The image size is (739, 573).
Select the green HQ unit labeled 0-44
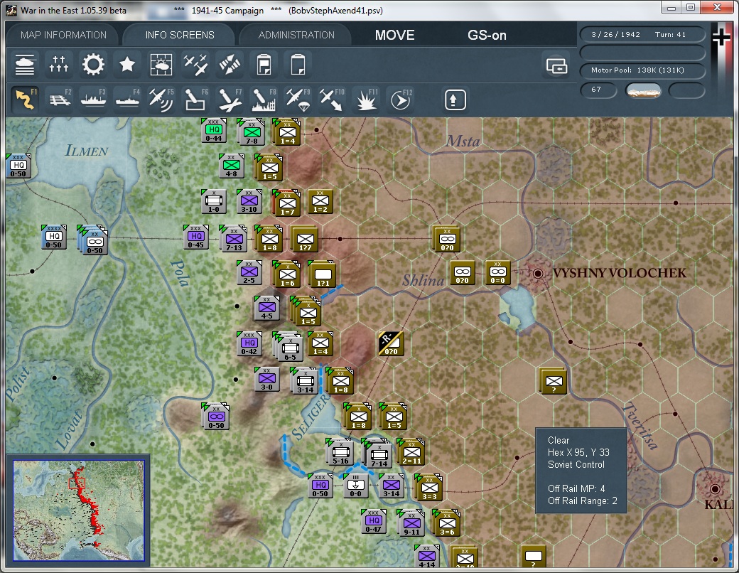(213, 131)
